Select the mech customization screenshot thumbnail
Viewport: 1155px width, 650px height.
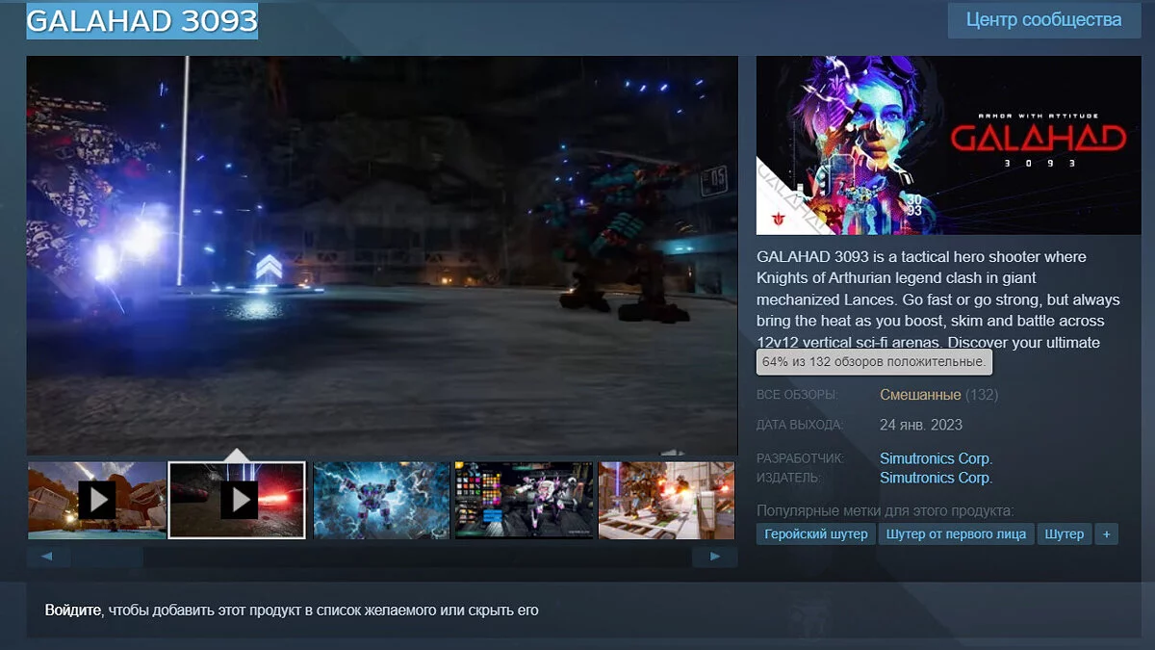pyautogui.click(x=524, y=500)
